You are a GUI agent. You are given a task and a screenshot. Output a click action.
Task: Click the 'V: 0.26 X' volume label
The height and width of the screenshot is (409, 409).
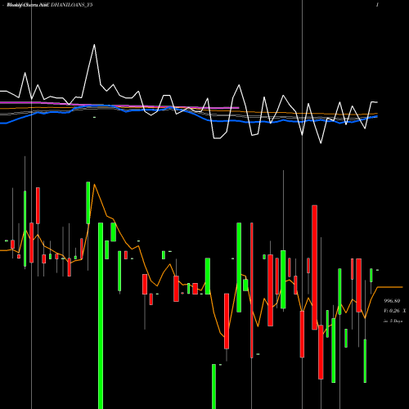click(x=394, y=311)
